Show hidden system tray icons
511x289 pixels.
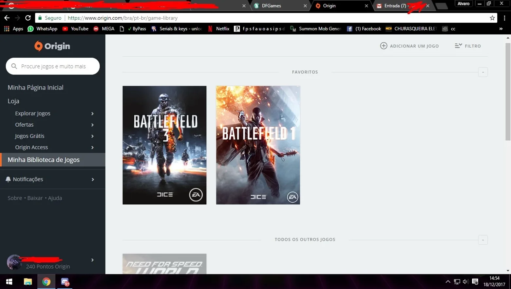[x=448, y=282]
